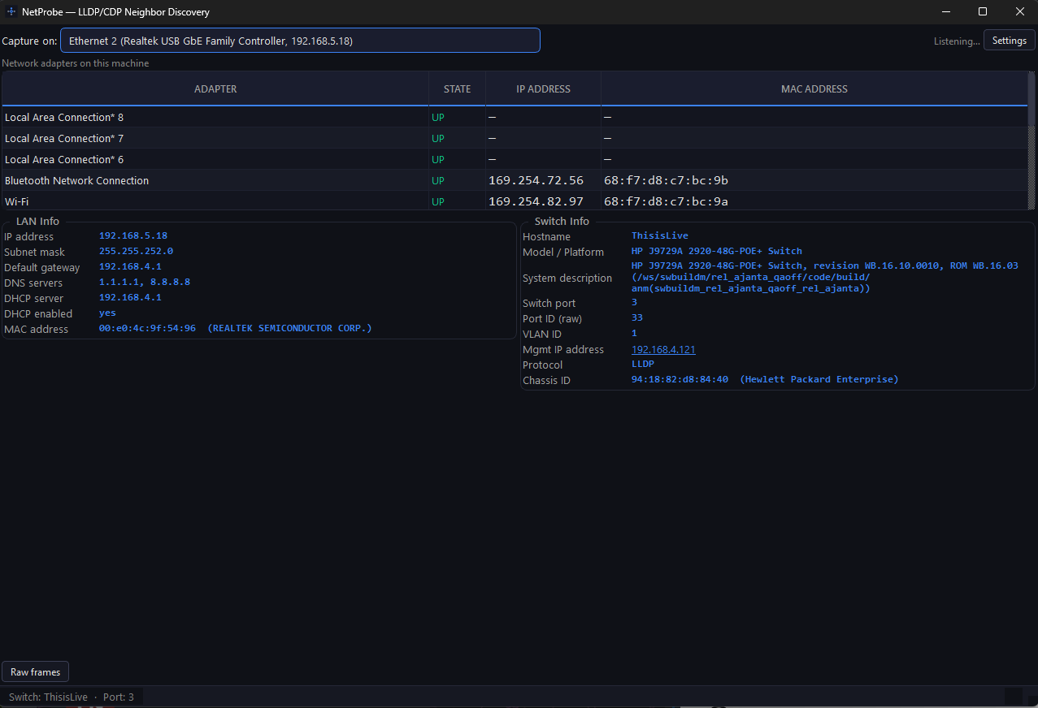Click the DHCP enabled value yes
Image resolution: width=1038 pixels, height=708 pixels.
(x=107, y=313)
